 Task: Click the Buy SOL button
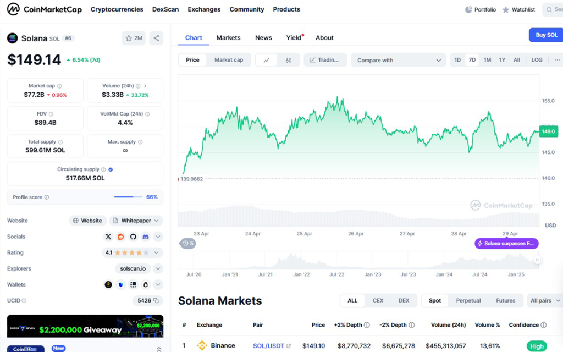coord(546,35)
